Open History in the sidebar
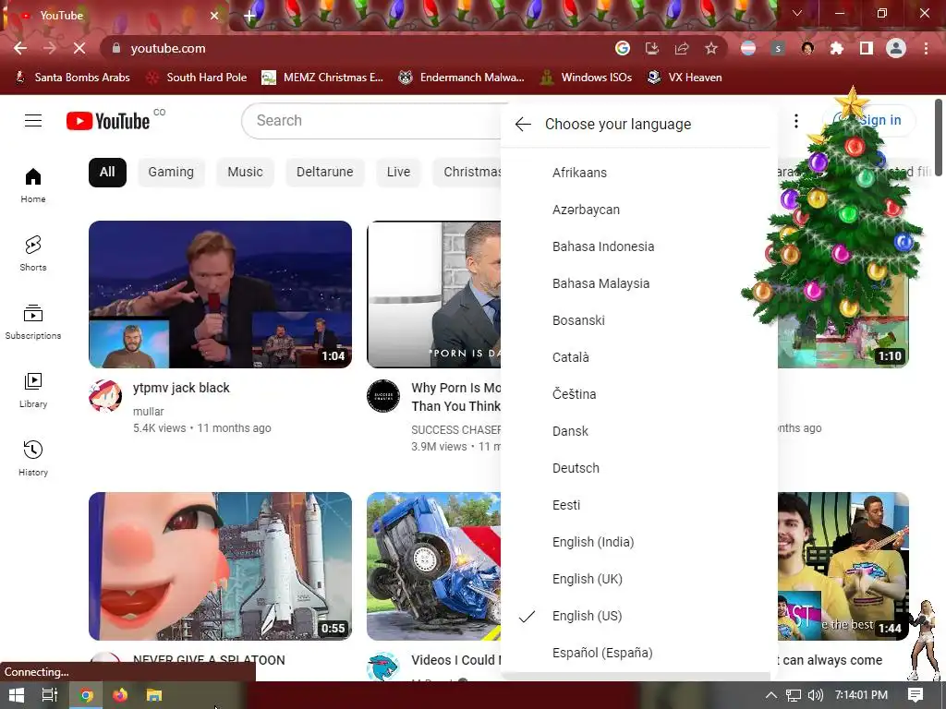 (x=33, y=458)
